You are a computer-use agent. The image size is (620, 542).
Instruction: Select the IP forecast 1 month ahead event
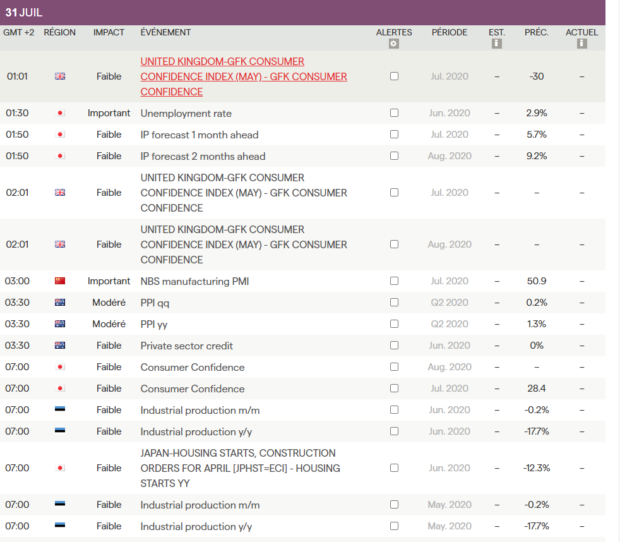click(x=200, y=135)
